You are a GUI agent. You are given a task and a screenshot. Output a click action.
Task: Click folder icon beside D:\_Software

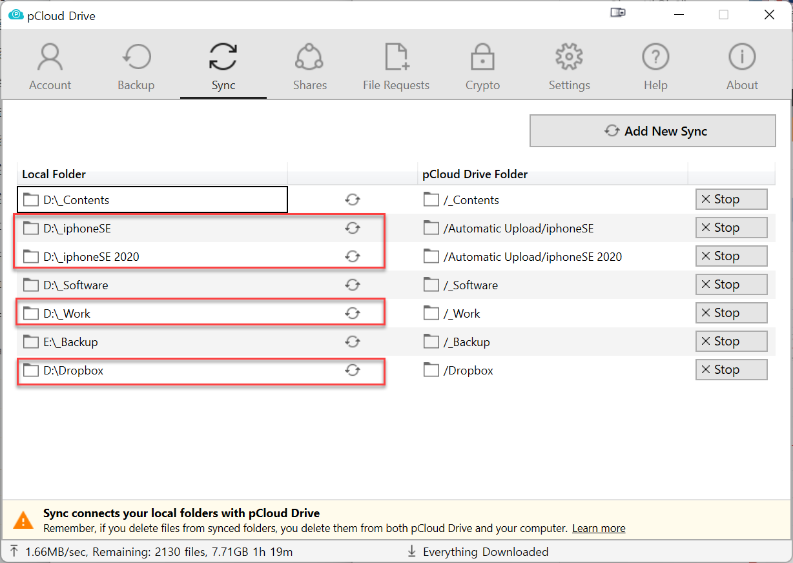(x=30, y=285)
